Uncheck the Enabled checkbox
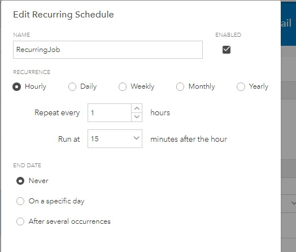The width and height of the screenshot is (296, 252). tap(227, 50)
